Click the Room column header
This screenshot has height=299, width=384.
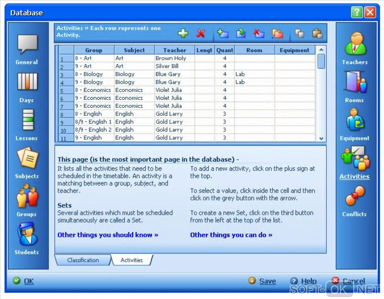[254, 50]
